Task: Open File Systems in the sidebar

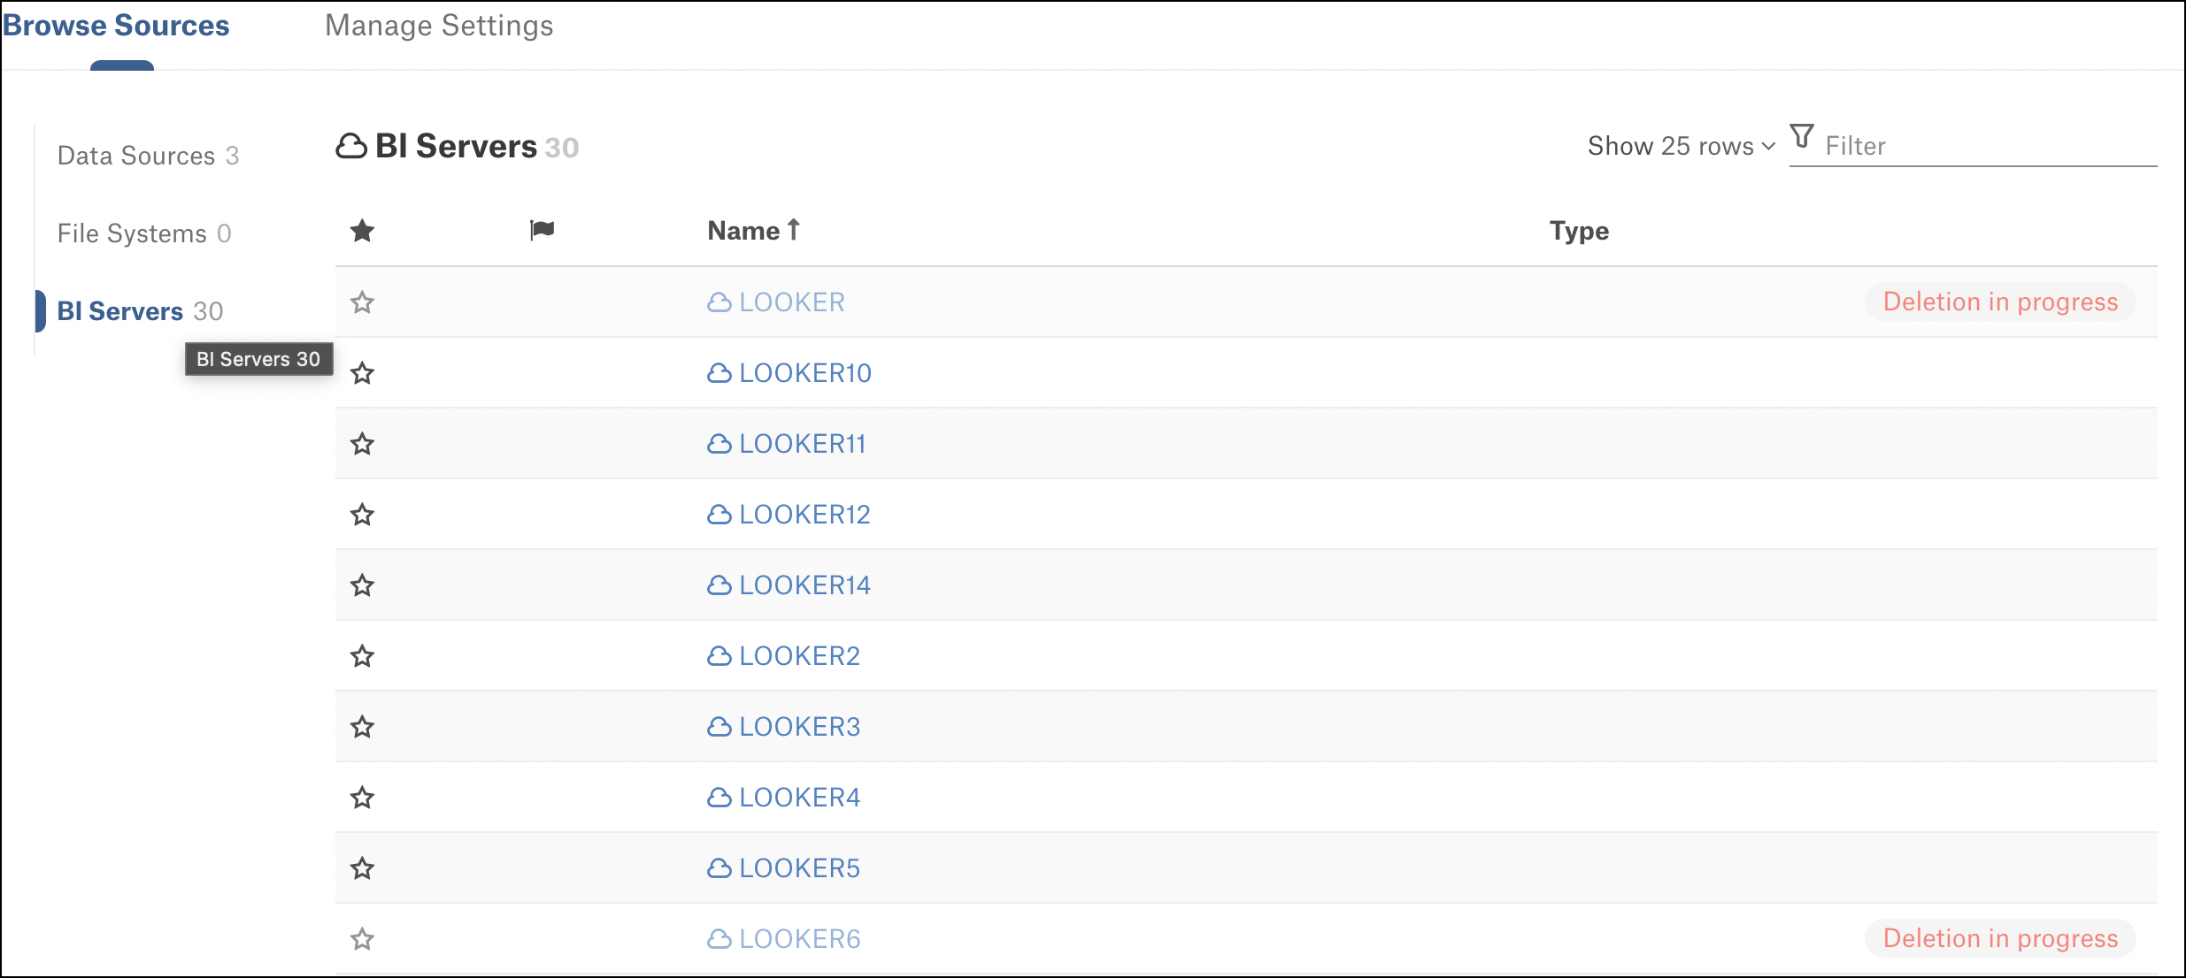Action: pyautogui.click(x=144, y=233)
